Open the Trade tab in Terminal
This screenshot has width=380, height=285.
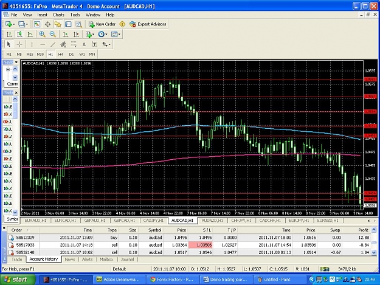17,259
